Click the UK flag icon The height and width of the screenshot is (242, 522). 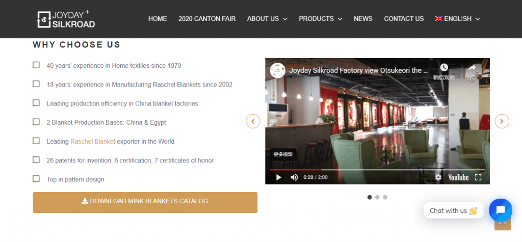(x=438, y=19)
